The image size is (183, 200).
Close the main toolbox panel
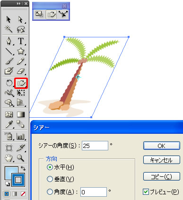pos(26,4)
